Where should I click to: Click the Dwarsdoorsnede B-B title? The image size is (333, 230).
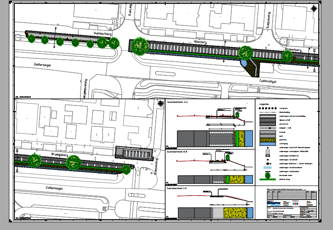[x=177, y=152]
